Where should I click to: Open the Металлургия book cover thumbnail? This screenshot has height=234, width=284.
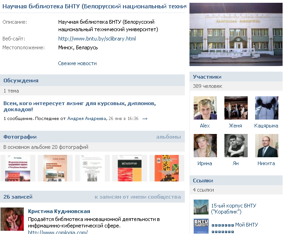(x=130, y=168)
